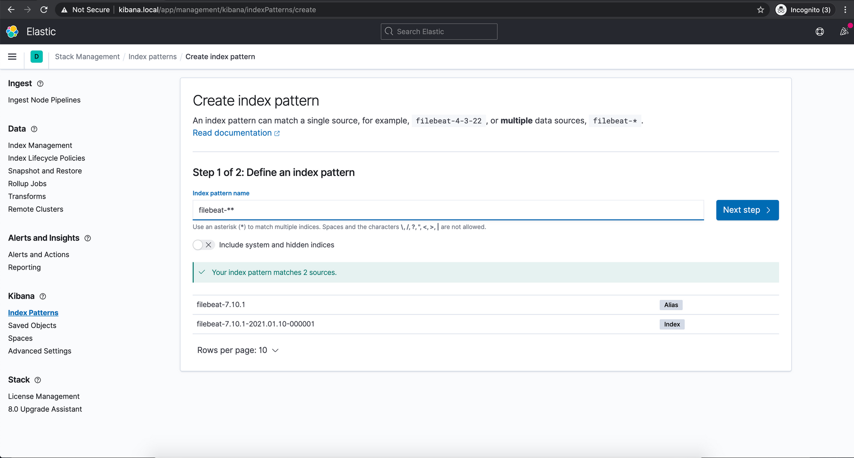
Task: Open the browser three-dot menu
Action: 845,9
